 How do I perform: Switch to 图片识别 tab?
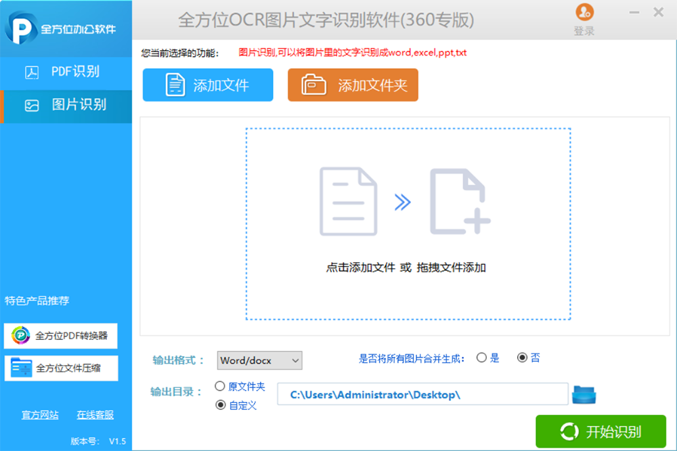coord(66,105)
